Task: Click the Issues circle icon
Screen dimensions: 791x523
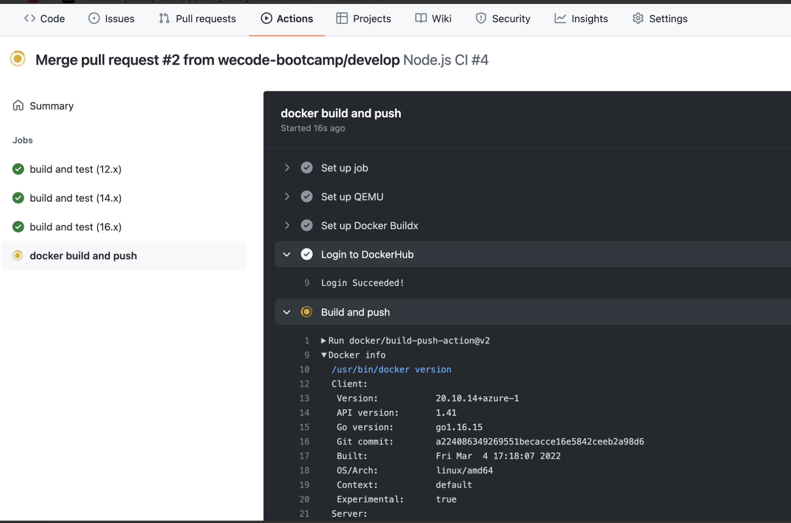Action: tap(94, 18)
